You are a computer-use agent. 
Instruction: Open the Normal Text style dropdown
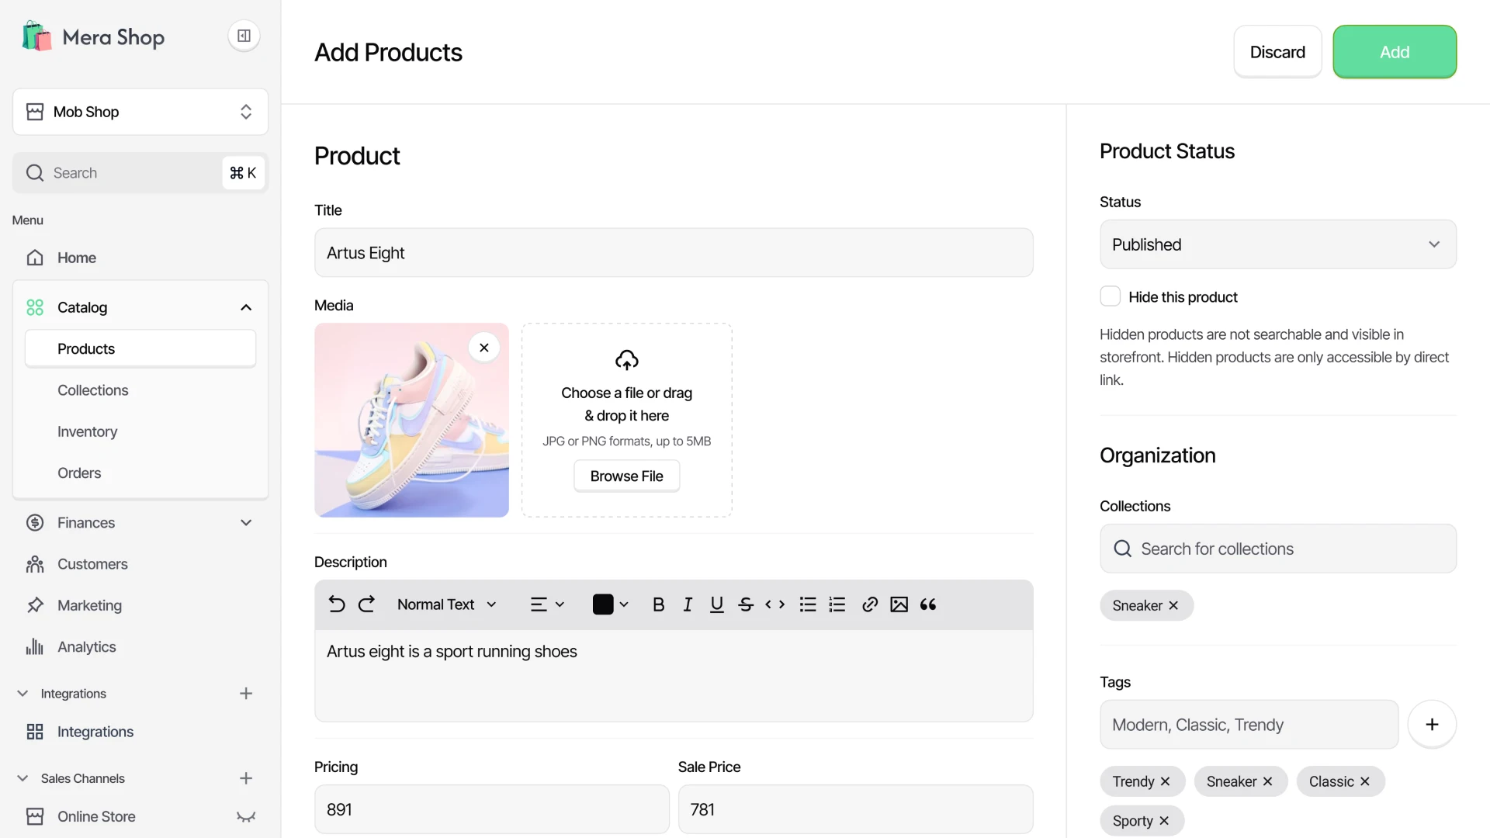click(x=446, y=604)
